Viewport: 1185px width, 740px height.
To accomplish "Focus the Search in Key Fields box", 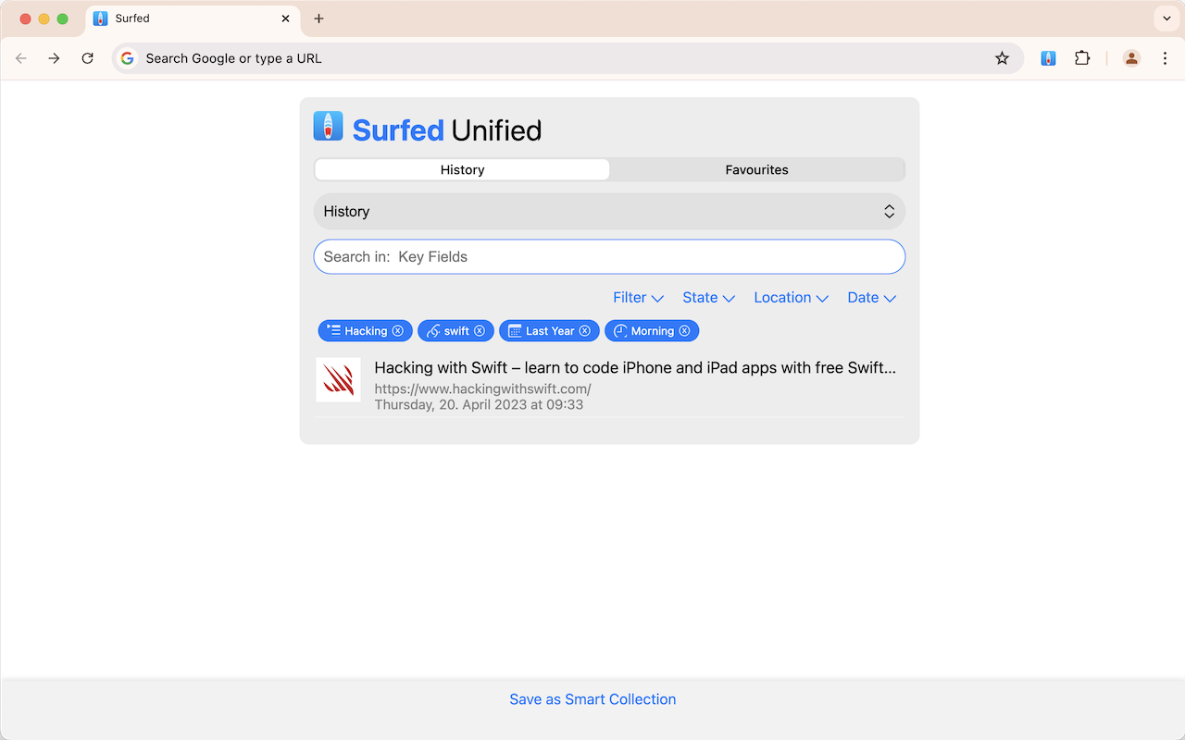I will [x=609, y=257].
